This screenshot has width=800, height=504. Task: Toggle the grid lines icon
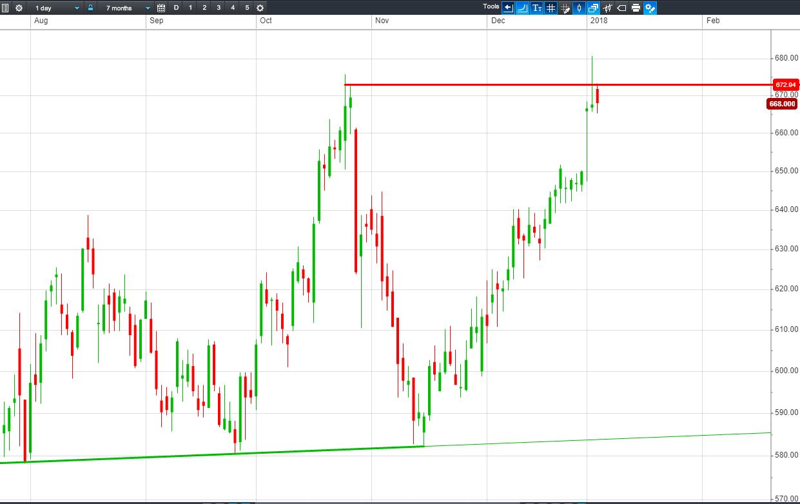click(x=551, y=8)
